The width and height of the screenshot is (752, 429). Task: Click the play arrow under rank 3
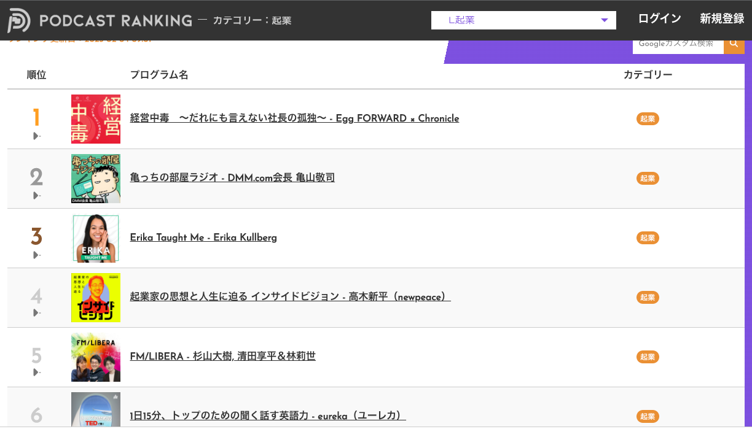[36, 255]
